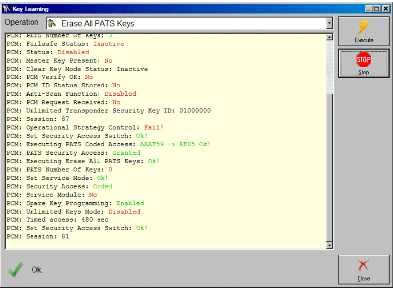Click the log scrollbar up arrow
The width and height of the screenshot is (393, 290).
point(329,37)
